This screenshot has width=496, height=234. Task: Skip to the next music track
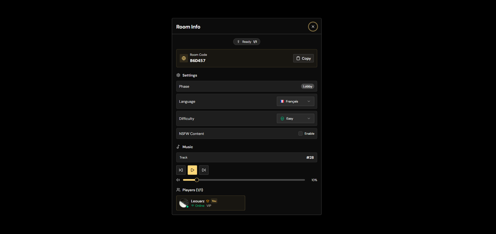tap(204, 170)
